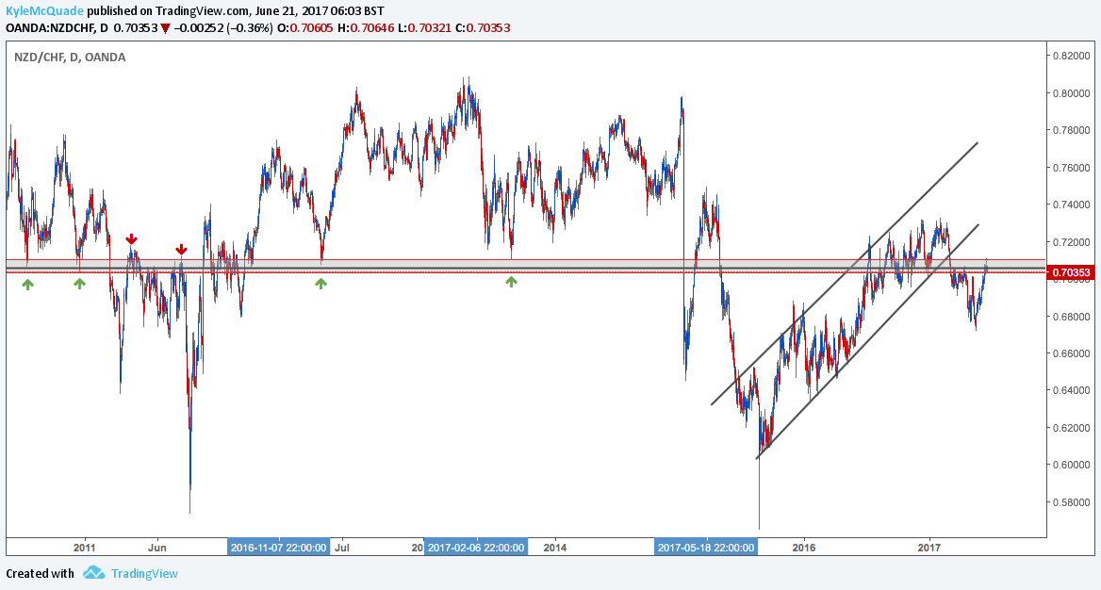Click the 0.64000 price axis label
Screen dimensions: 1101x590
coord(1071,390)
